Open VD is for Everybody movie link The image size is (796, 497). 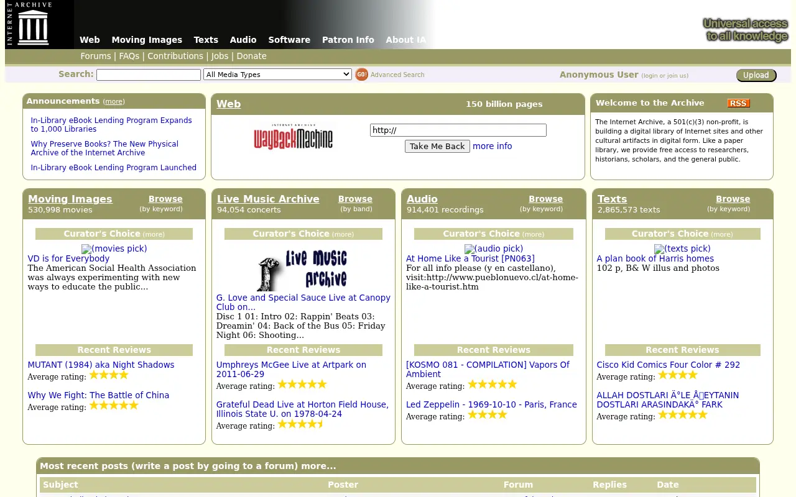click(68, 258)
